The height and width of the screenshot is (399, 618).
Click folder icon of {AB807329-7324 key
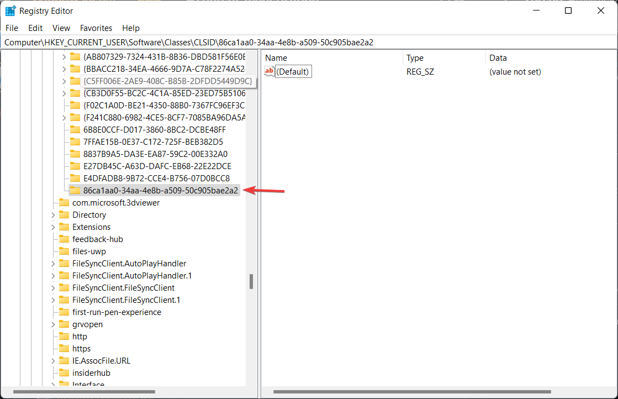(x=75, y=57)
